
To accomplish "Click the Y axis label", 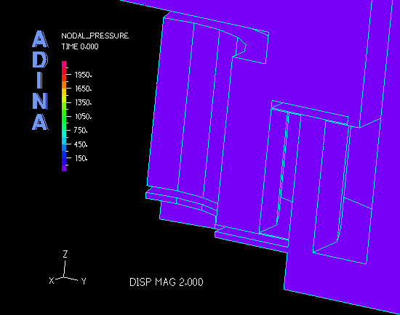I will [84, 281].
